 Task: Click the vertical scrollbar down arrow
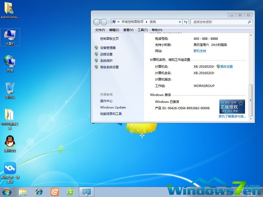tap(251, 119)
